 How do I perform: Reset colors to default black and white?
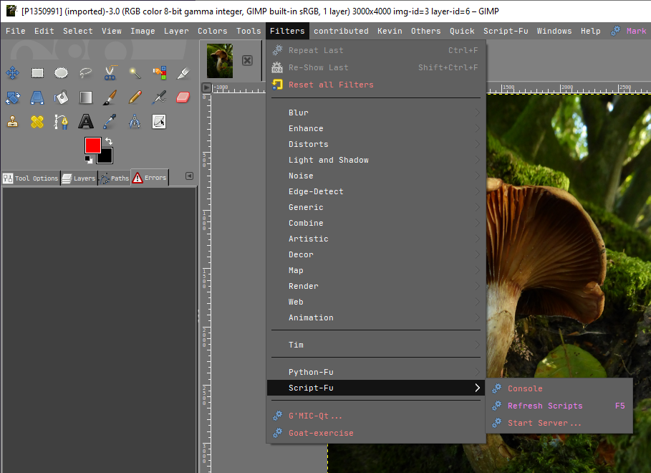tap(89, 160)
